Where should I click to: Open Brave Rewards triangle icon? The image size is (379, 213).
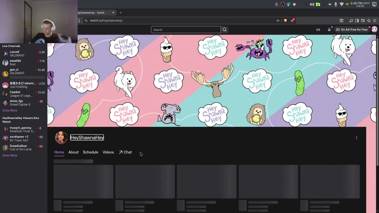[293, 20]
